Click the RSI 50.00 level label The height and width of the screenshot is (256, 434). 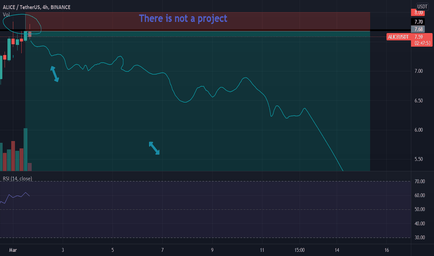[420, 209]
